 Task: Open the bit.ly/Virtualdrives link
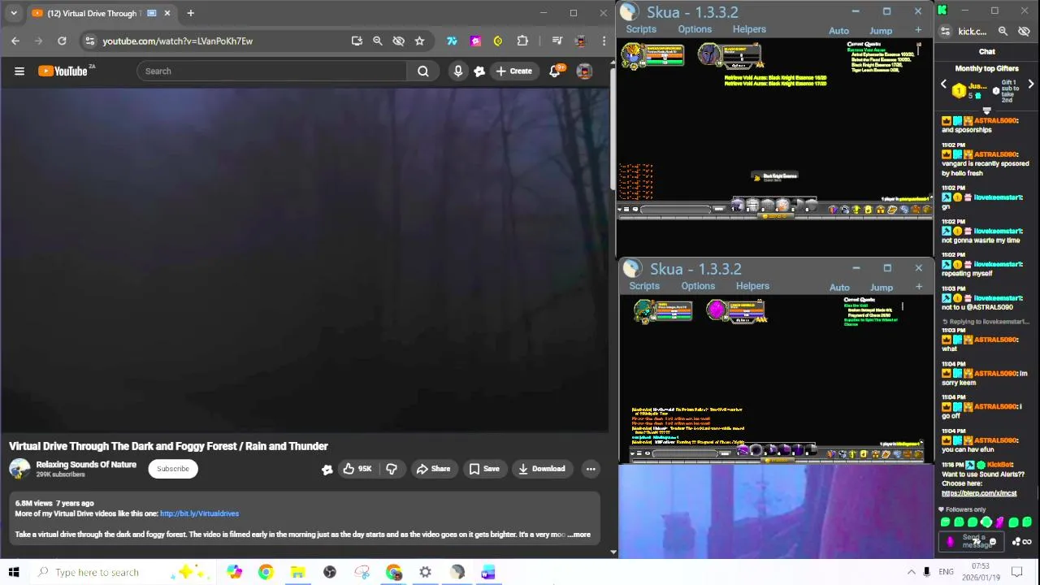(199, 513)
